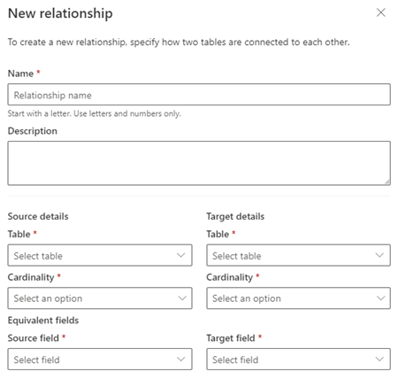Image resolution: width=398 pixels, height=387 pixels.
Task: Open the Target field Select field dropdown
Action: [298, 359]
